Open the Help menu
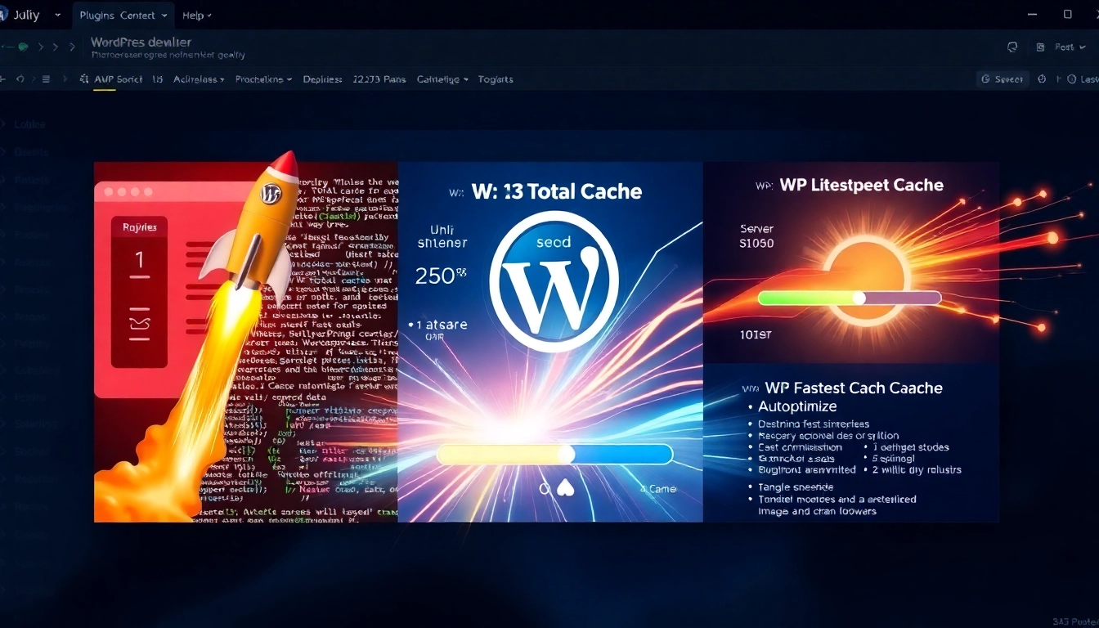Viewport: 1099px width, 628px height. tap(196, 16)
